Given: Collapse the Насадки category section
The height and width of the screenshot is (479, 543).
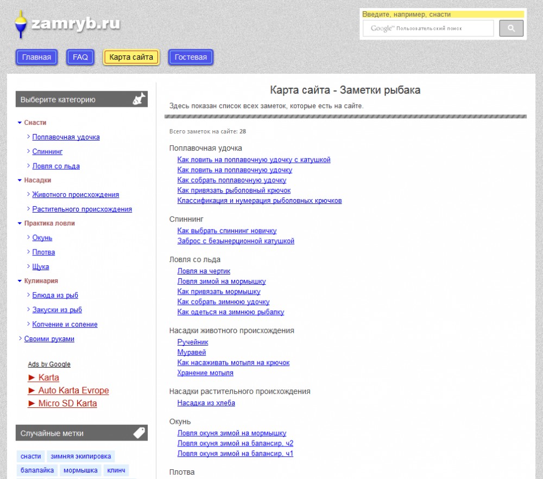Looking at the screenshot, I should point(37,180).
